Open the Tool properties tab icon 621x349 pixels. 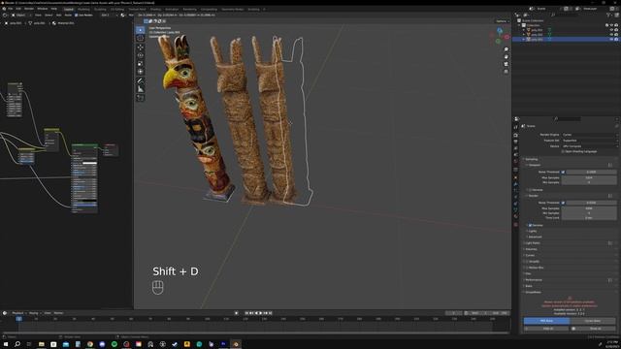[515, 127]
